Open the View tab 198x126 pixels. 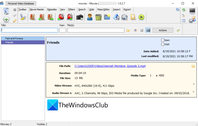tap(63, 9)
